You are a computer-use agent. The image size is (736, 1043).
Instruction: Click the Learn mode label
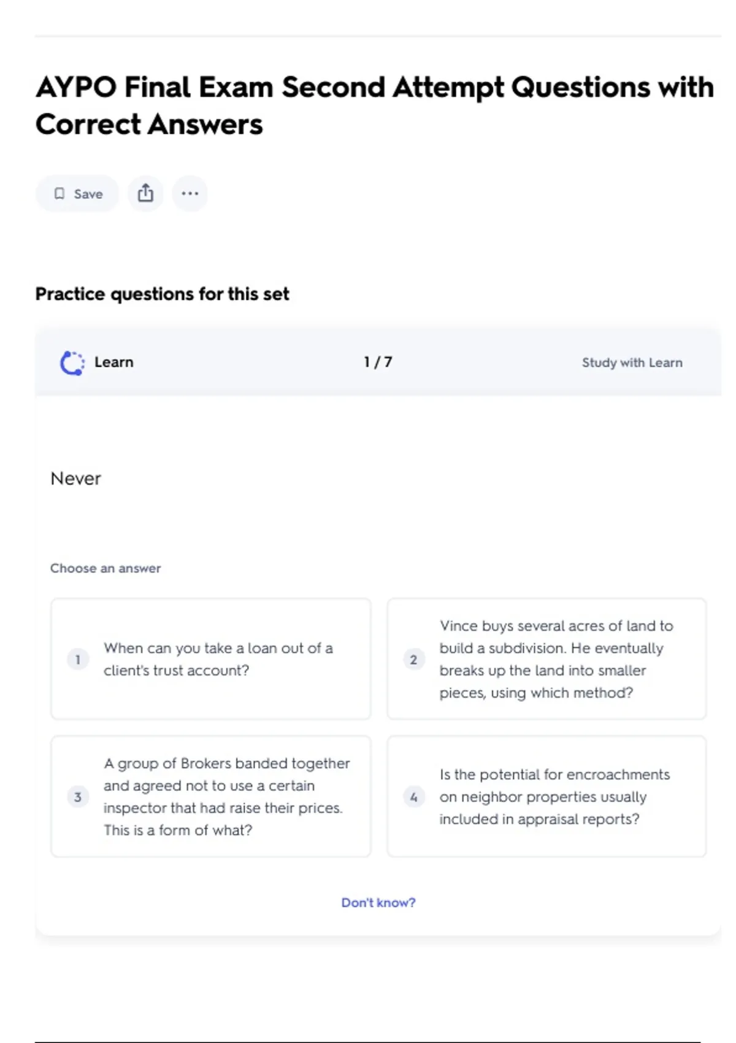(x=113, y=362)
